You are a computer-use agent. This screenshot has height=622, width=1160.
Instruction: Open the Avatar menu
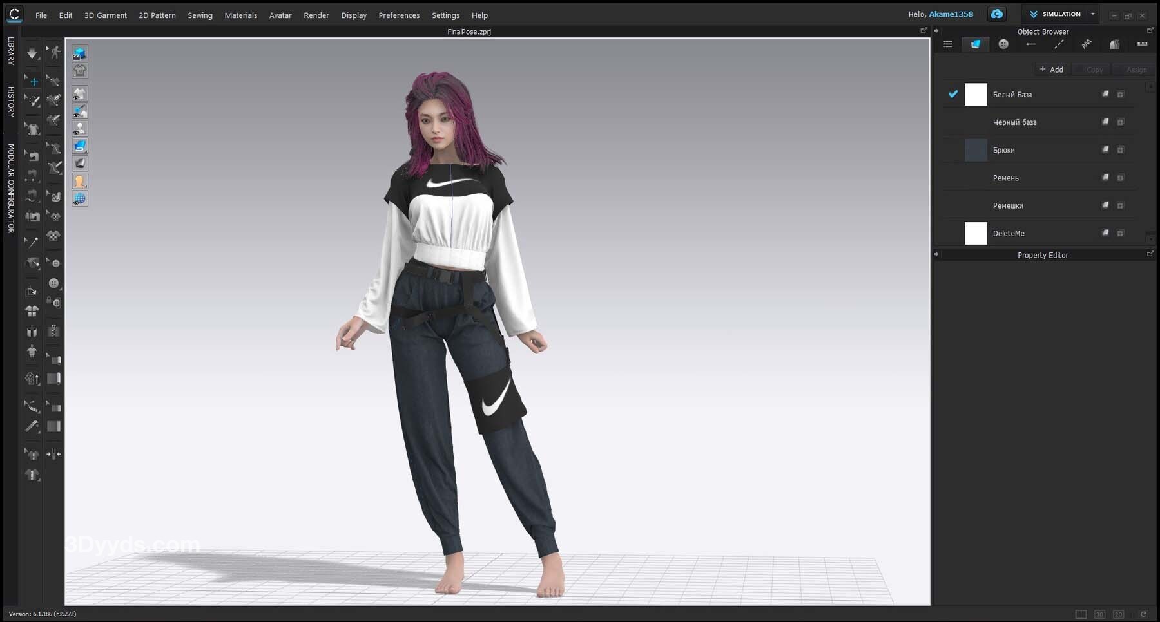point(280,15)
